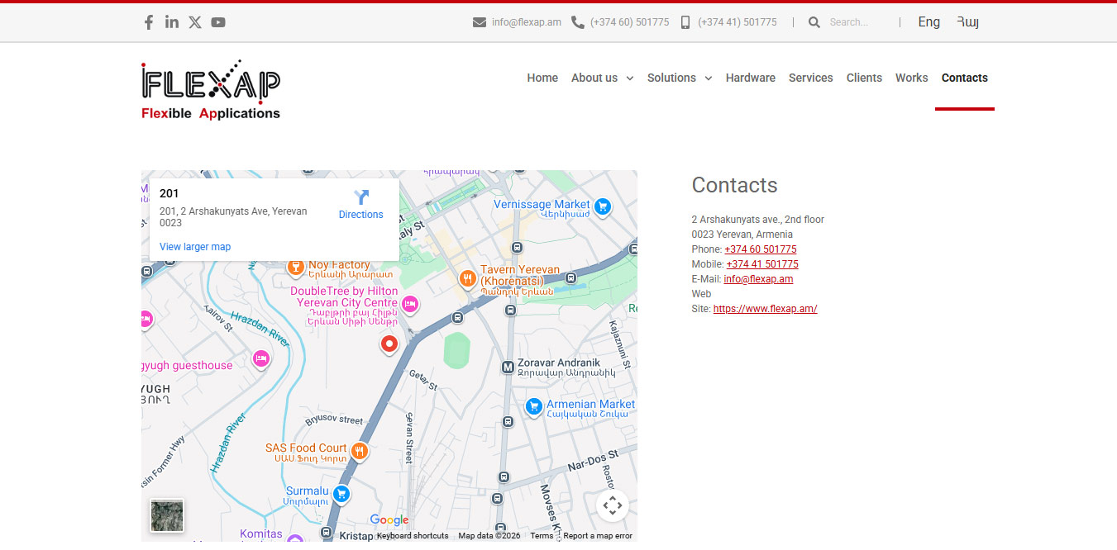The height and width of the screenshot is (550, 1117).
Task: Open the YouTube social icon
Action: coord(218,22)
